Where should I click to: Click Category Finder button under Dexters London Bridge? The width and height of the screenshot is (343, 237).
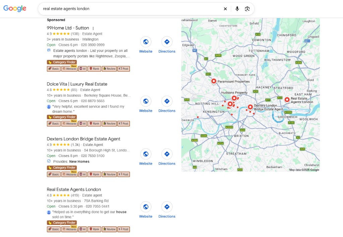(x=62, y=168)
